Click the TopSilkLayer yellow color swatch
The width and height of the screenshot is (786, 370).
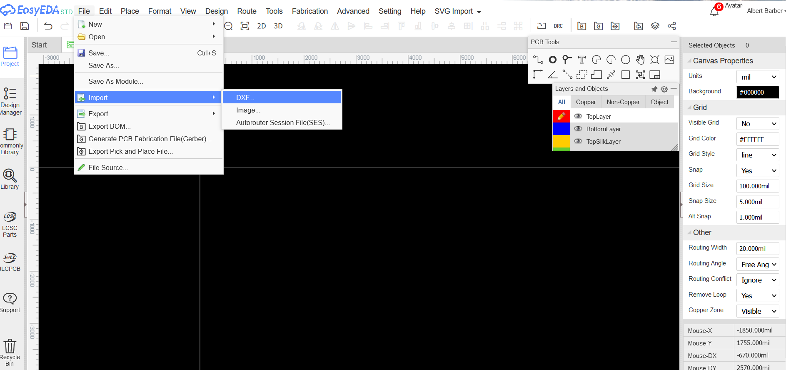tap(561, 141)
